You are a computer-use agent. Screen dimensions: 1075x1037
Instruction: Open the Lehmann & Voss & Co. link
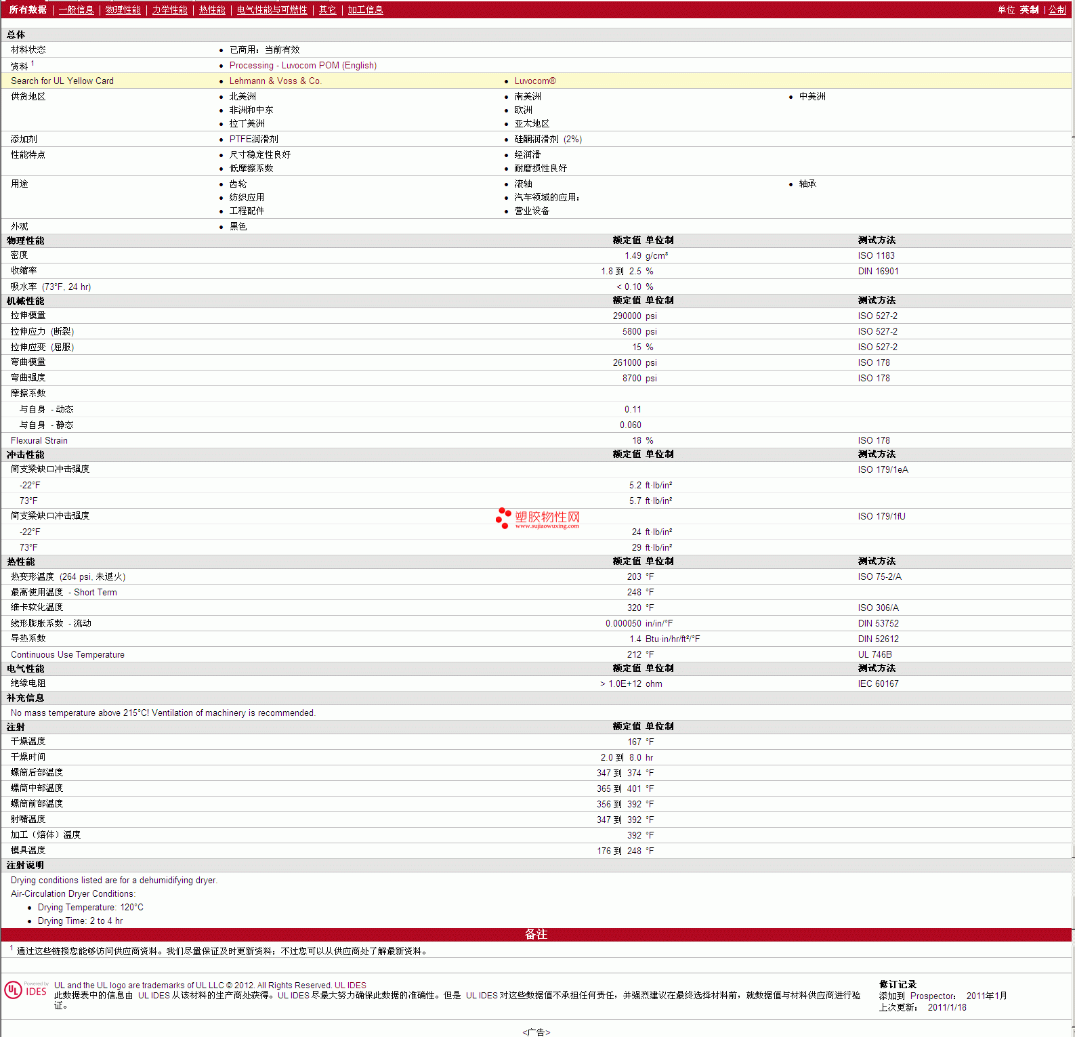tap(275, 81)
